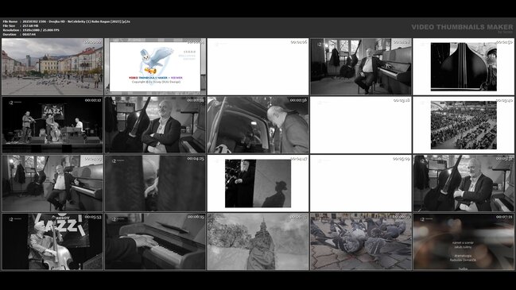Select the old photo with hat shadow

pyautogui.click(x=258, y=184)
